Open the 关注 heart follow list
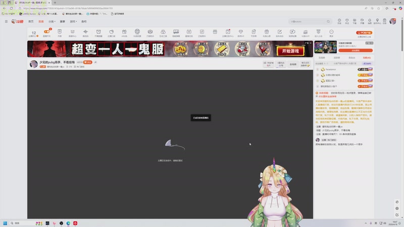Viewport: 404px width, 227px height. pos(347,21)
